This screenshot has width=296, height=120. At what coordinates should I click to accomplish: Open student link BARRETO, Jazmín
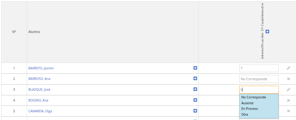41,68
